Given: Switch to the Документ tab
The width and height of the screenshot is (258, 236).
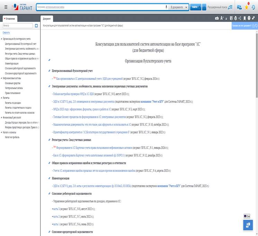Looking at the screenshot, I should pos(47,19).
